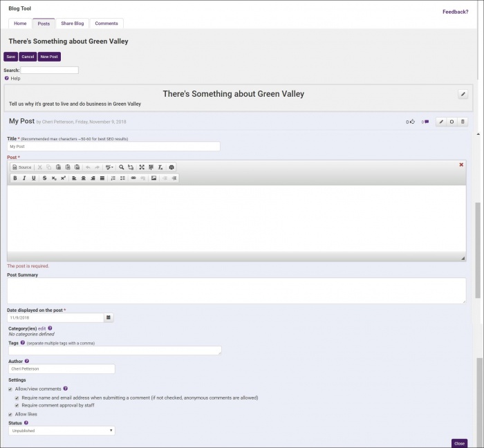Click the Find magnifier icon
This screenshot has height=448, width=484.
click(x=122, y=167)
